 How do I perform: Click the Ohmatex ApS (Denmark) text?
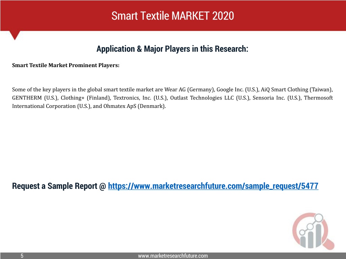tap(134, 106)
